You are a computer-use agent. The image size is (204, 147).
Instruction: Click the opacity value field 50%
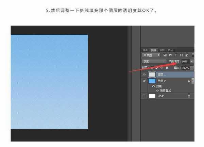pyautogui.click(x=185, y=62)
